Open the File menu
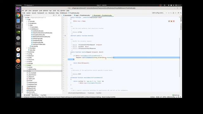This screenshot has height=114, width=203. [23, 10]
